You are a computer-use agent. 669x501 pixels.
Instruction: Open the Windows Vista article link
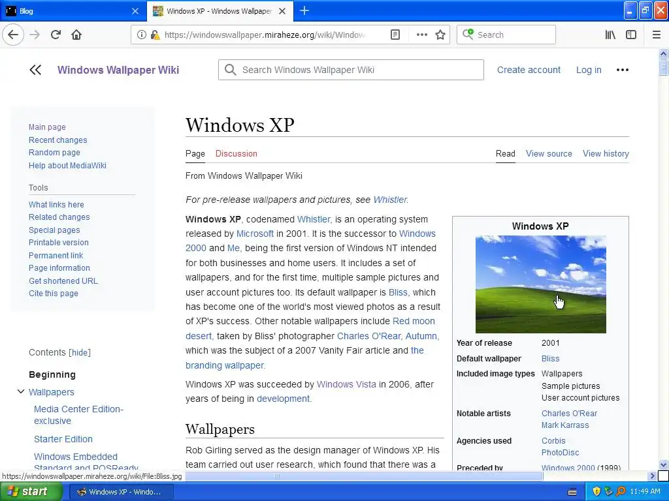tap(346, 384)
